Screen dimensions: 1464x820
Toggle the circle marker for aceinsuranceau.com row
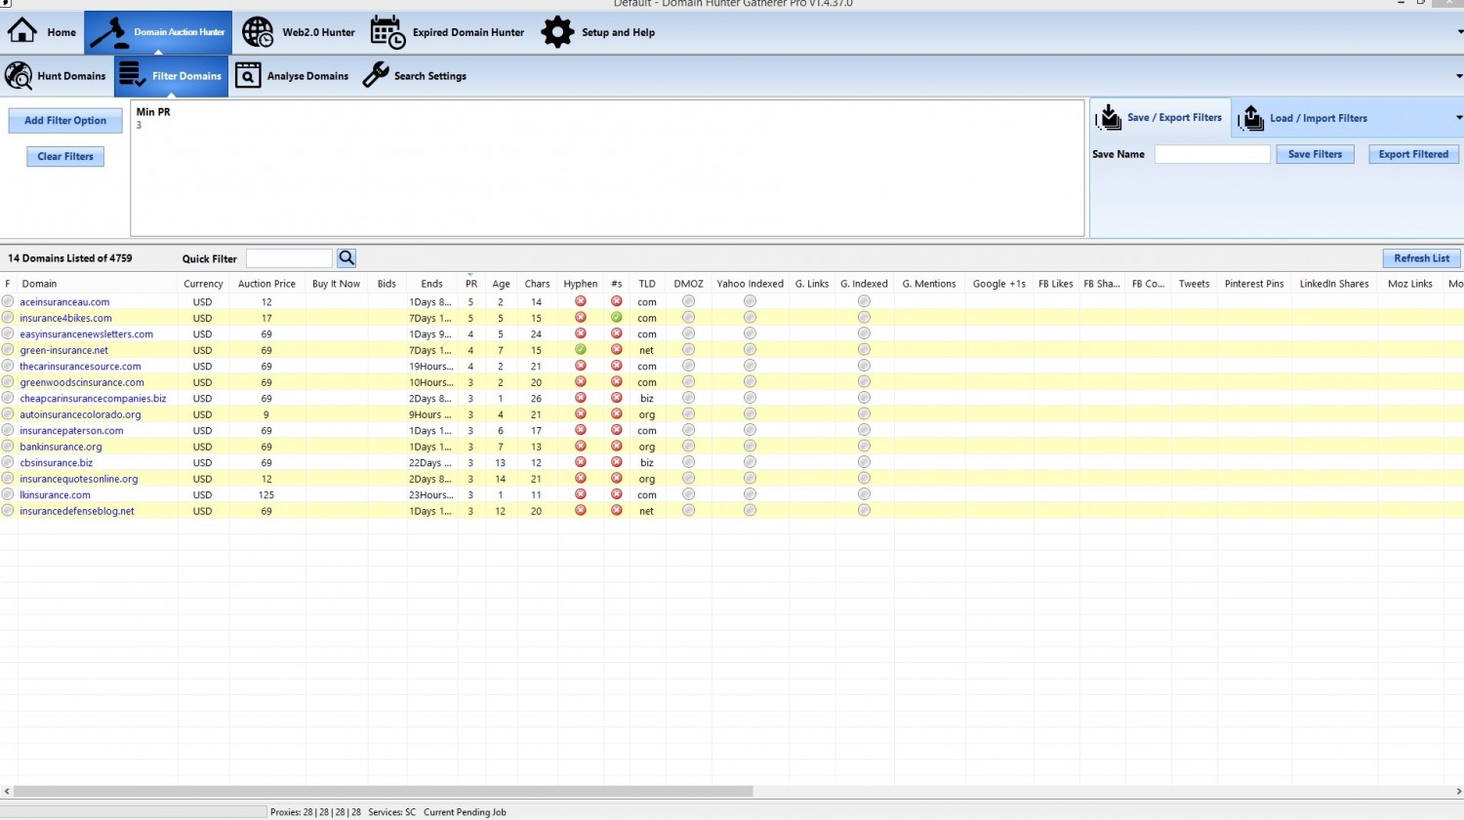8,301
